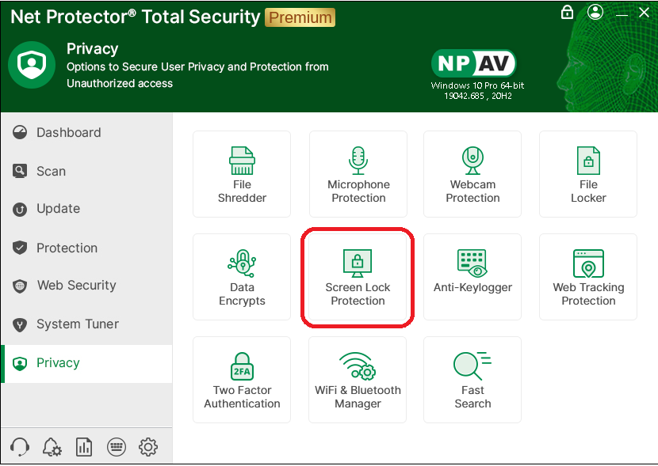Open the user account profile icon
This screenshot has height=466, width=658.
(595, 13)
